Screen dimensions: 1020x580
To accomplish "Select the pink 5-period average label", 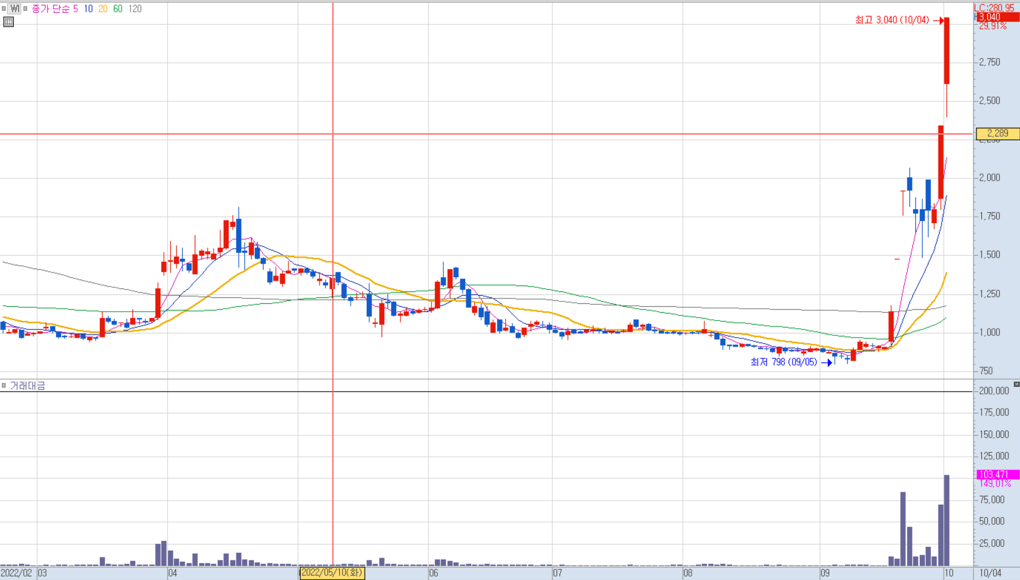I will tap(75, 8).
